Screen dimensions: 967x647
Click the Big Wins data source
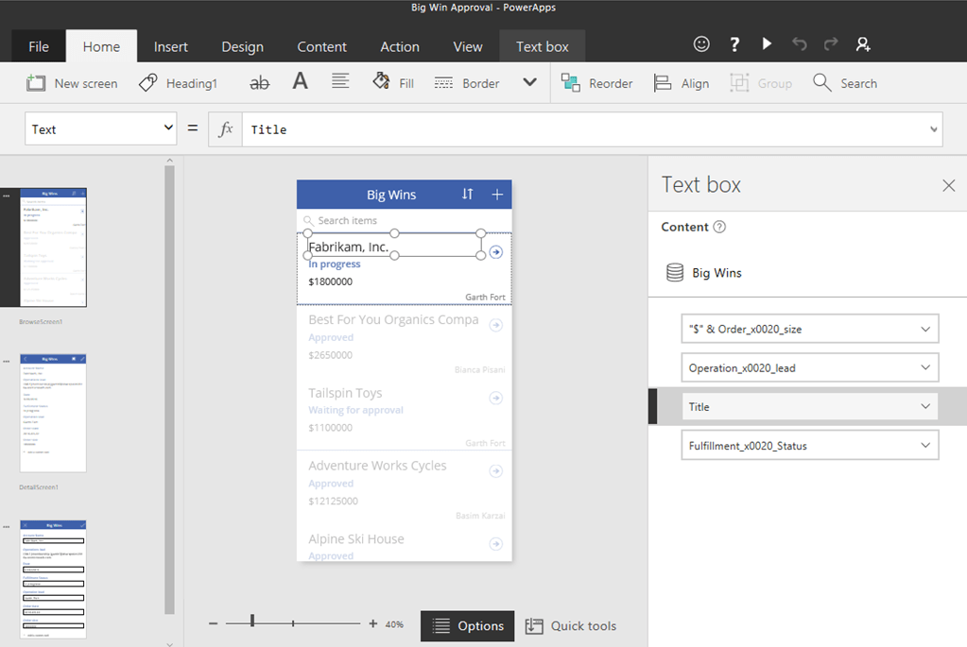point(704,272)
